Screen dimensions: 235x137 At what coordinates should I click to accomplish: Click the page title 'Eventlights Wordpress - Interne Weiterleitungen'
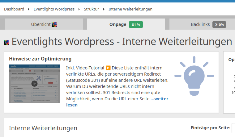(x=122, y=41)
